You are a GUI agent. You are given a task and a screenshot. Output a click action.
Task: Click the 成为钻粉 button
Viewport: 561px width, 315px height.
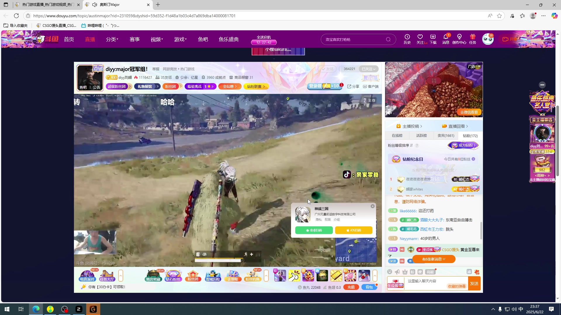(x=463, y=145)
